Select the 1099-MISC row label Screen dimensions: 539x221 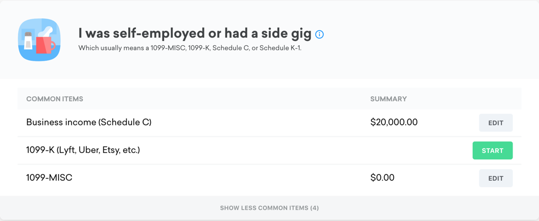(x=49, y=177)
